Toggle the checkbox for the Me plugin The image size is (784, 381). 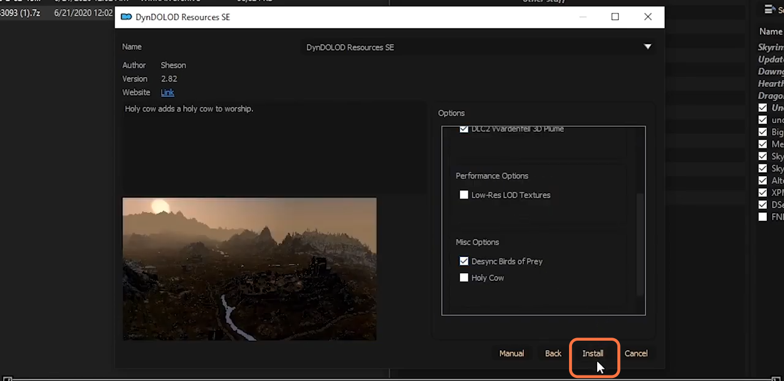coord(763,144)
